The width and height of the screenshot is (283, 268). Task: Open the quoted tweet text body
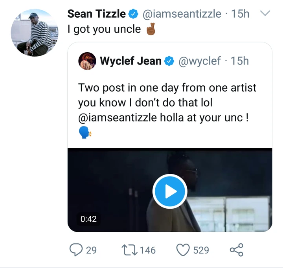[167, 102]
